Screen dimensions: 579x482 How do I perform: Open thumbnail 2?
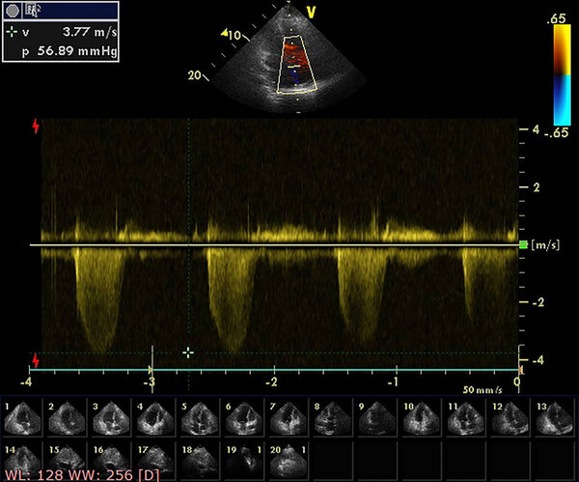[67, 417]
